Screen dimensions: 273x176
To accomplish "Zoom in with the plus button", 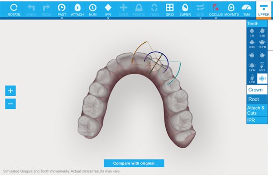I will click(x=10, y=91).
